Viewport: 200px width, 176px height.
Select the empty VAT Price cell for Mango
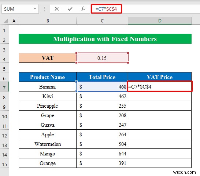pos(160,154)
